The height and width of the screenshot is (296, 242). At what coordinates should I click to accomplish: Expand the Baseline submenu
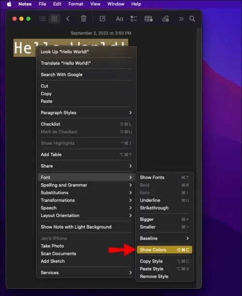tap(165, 238)
